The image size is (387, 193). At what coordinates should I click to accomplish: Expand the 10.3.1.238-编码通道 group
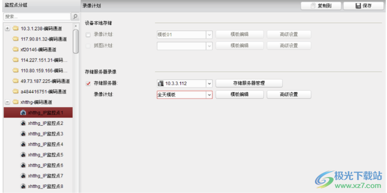7,28
